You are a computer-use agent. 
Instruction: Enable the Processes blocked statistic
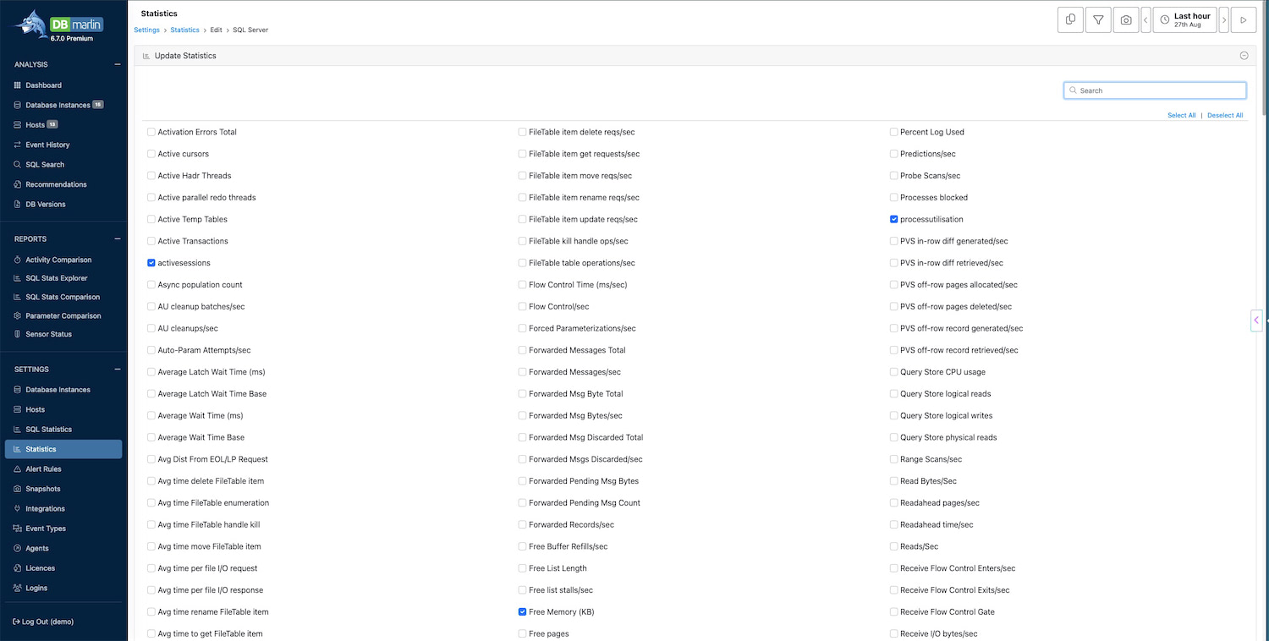pos(894,198)
